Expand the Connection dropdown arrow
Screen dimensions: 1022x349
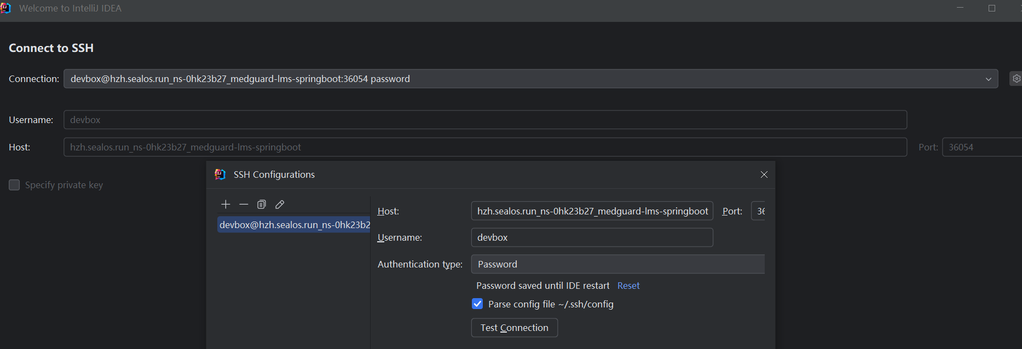point(989,79)
